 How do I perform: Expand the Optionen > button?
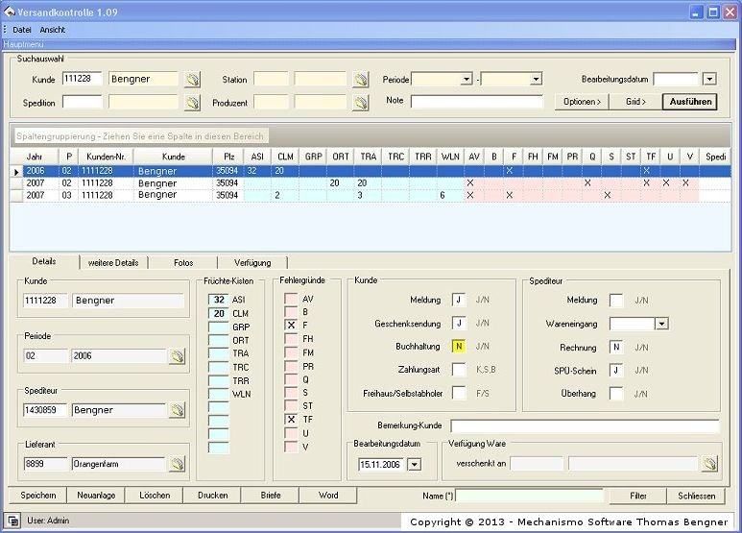582,101
